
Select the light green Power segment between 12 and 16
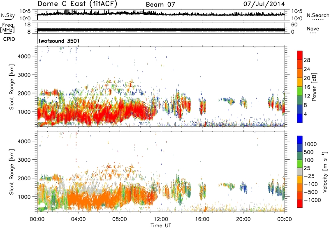tap(300, 91)
